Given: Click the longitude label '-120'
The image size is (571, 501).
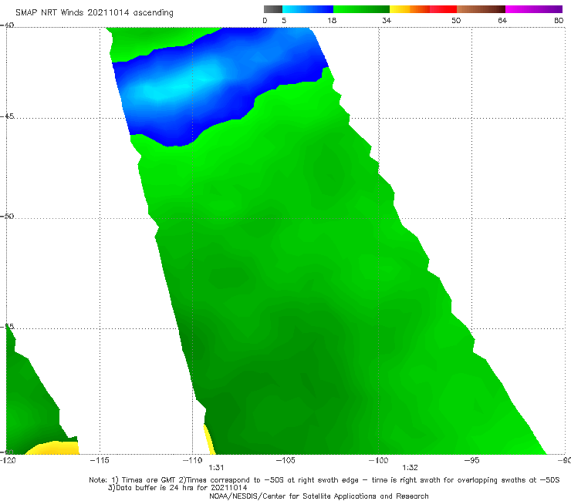Looking at the screenshot, I should pos(8,460).
